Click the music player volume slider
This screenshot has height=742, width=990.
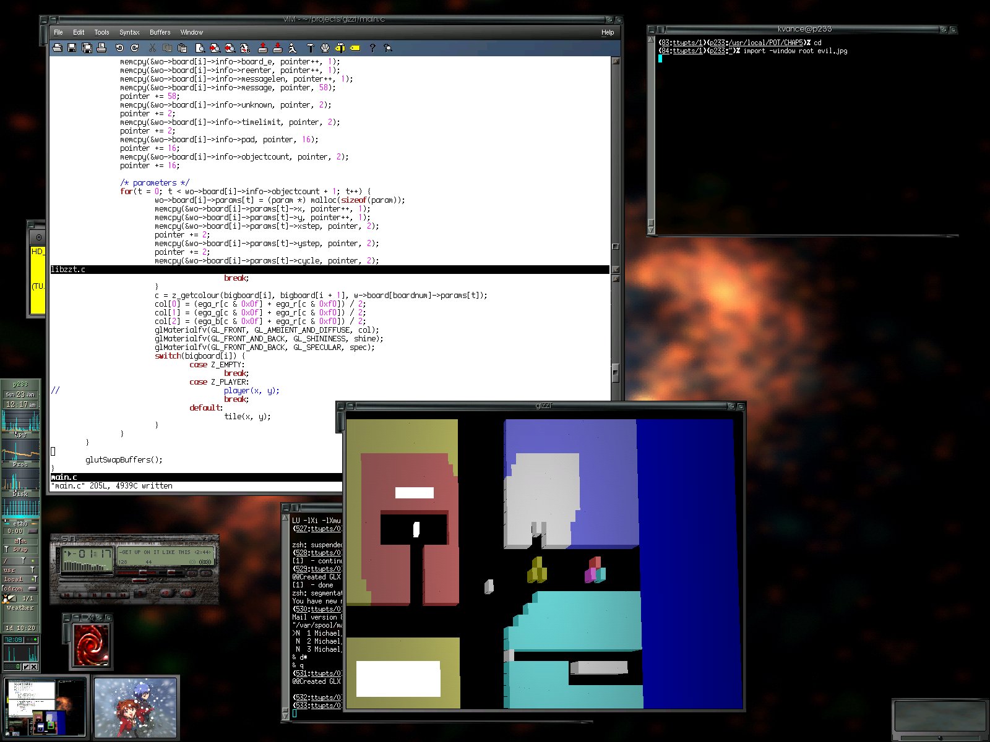(x=144, y=573)
